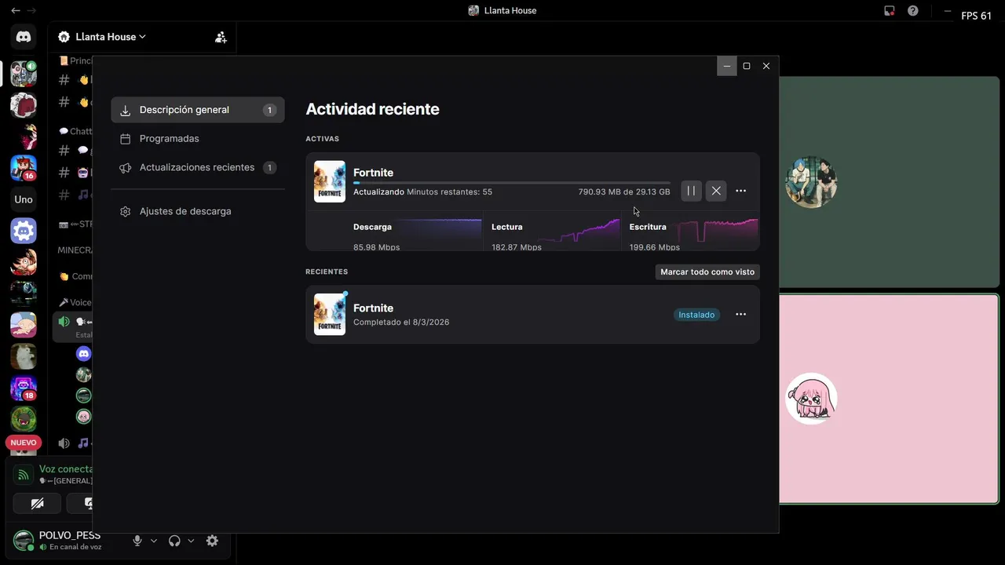Minimize the downloads window

pyautogui.click(x=727, y=66)
